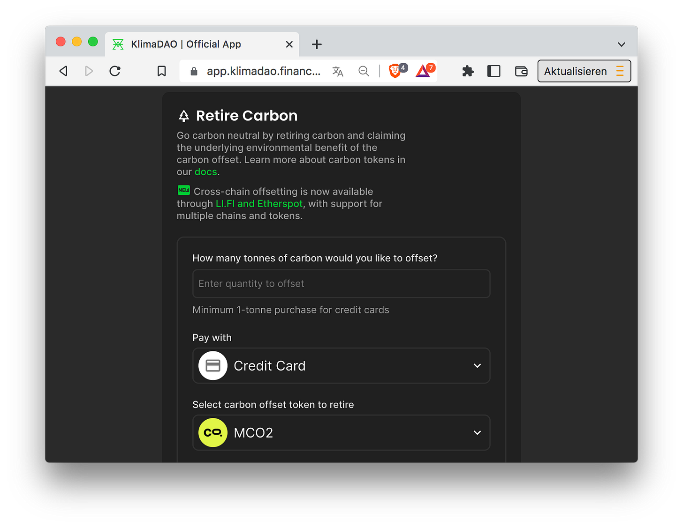Minimize window with the yellow button
This screenshot has width=683, height=527.
click(x=77, y=42)
